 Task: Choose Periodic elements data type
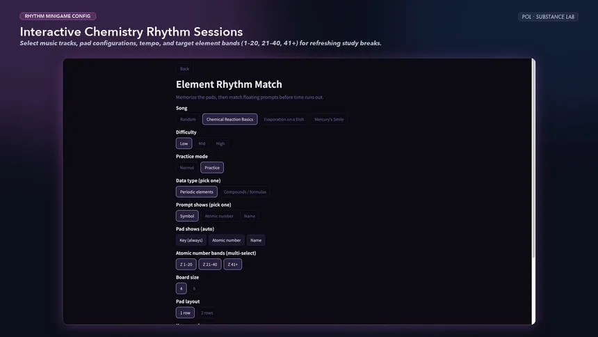[196, 191]
